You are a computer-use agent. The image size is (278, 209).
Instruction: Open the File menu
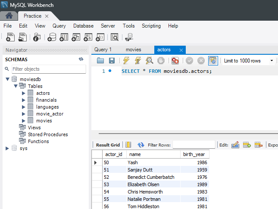(8, 26)
